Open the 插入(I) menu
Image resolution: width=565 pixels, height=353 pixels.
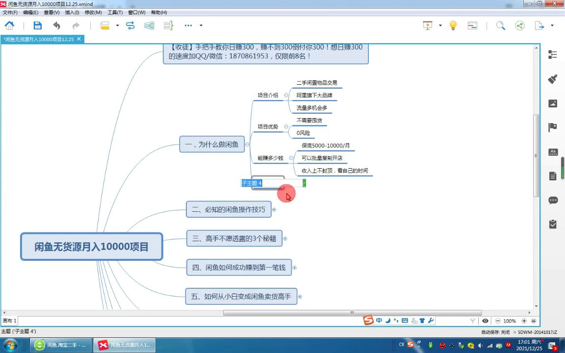pyautogui.click(x=72, y=12)
